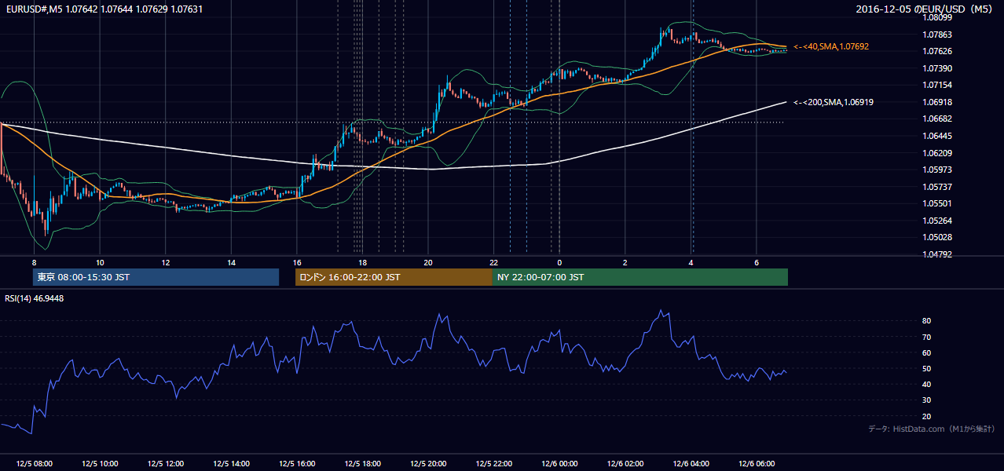Viewport: 1004px width, 471px height.
Task: Click hour label 14 below price chart
Action: click(231, 262)
